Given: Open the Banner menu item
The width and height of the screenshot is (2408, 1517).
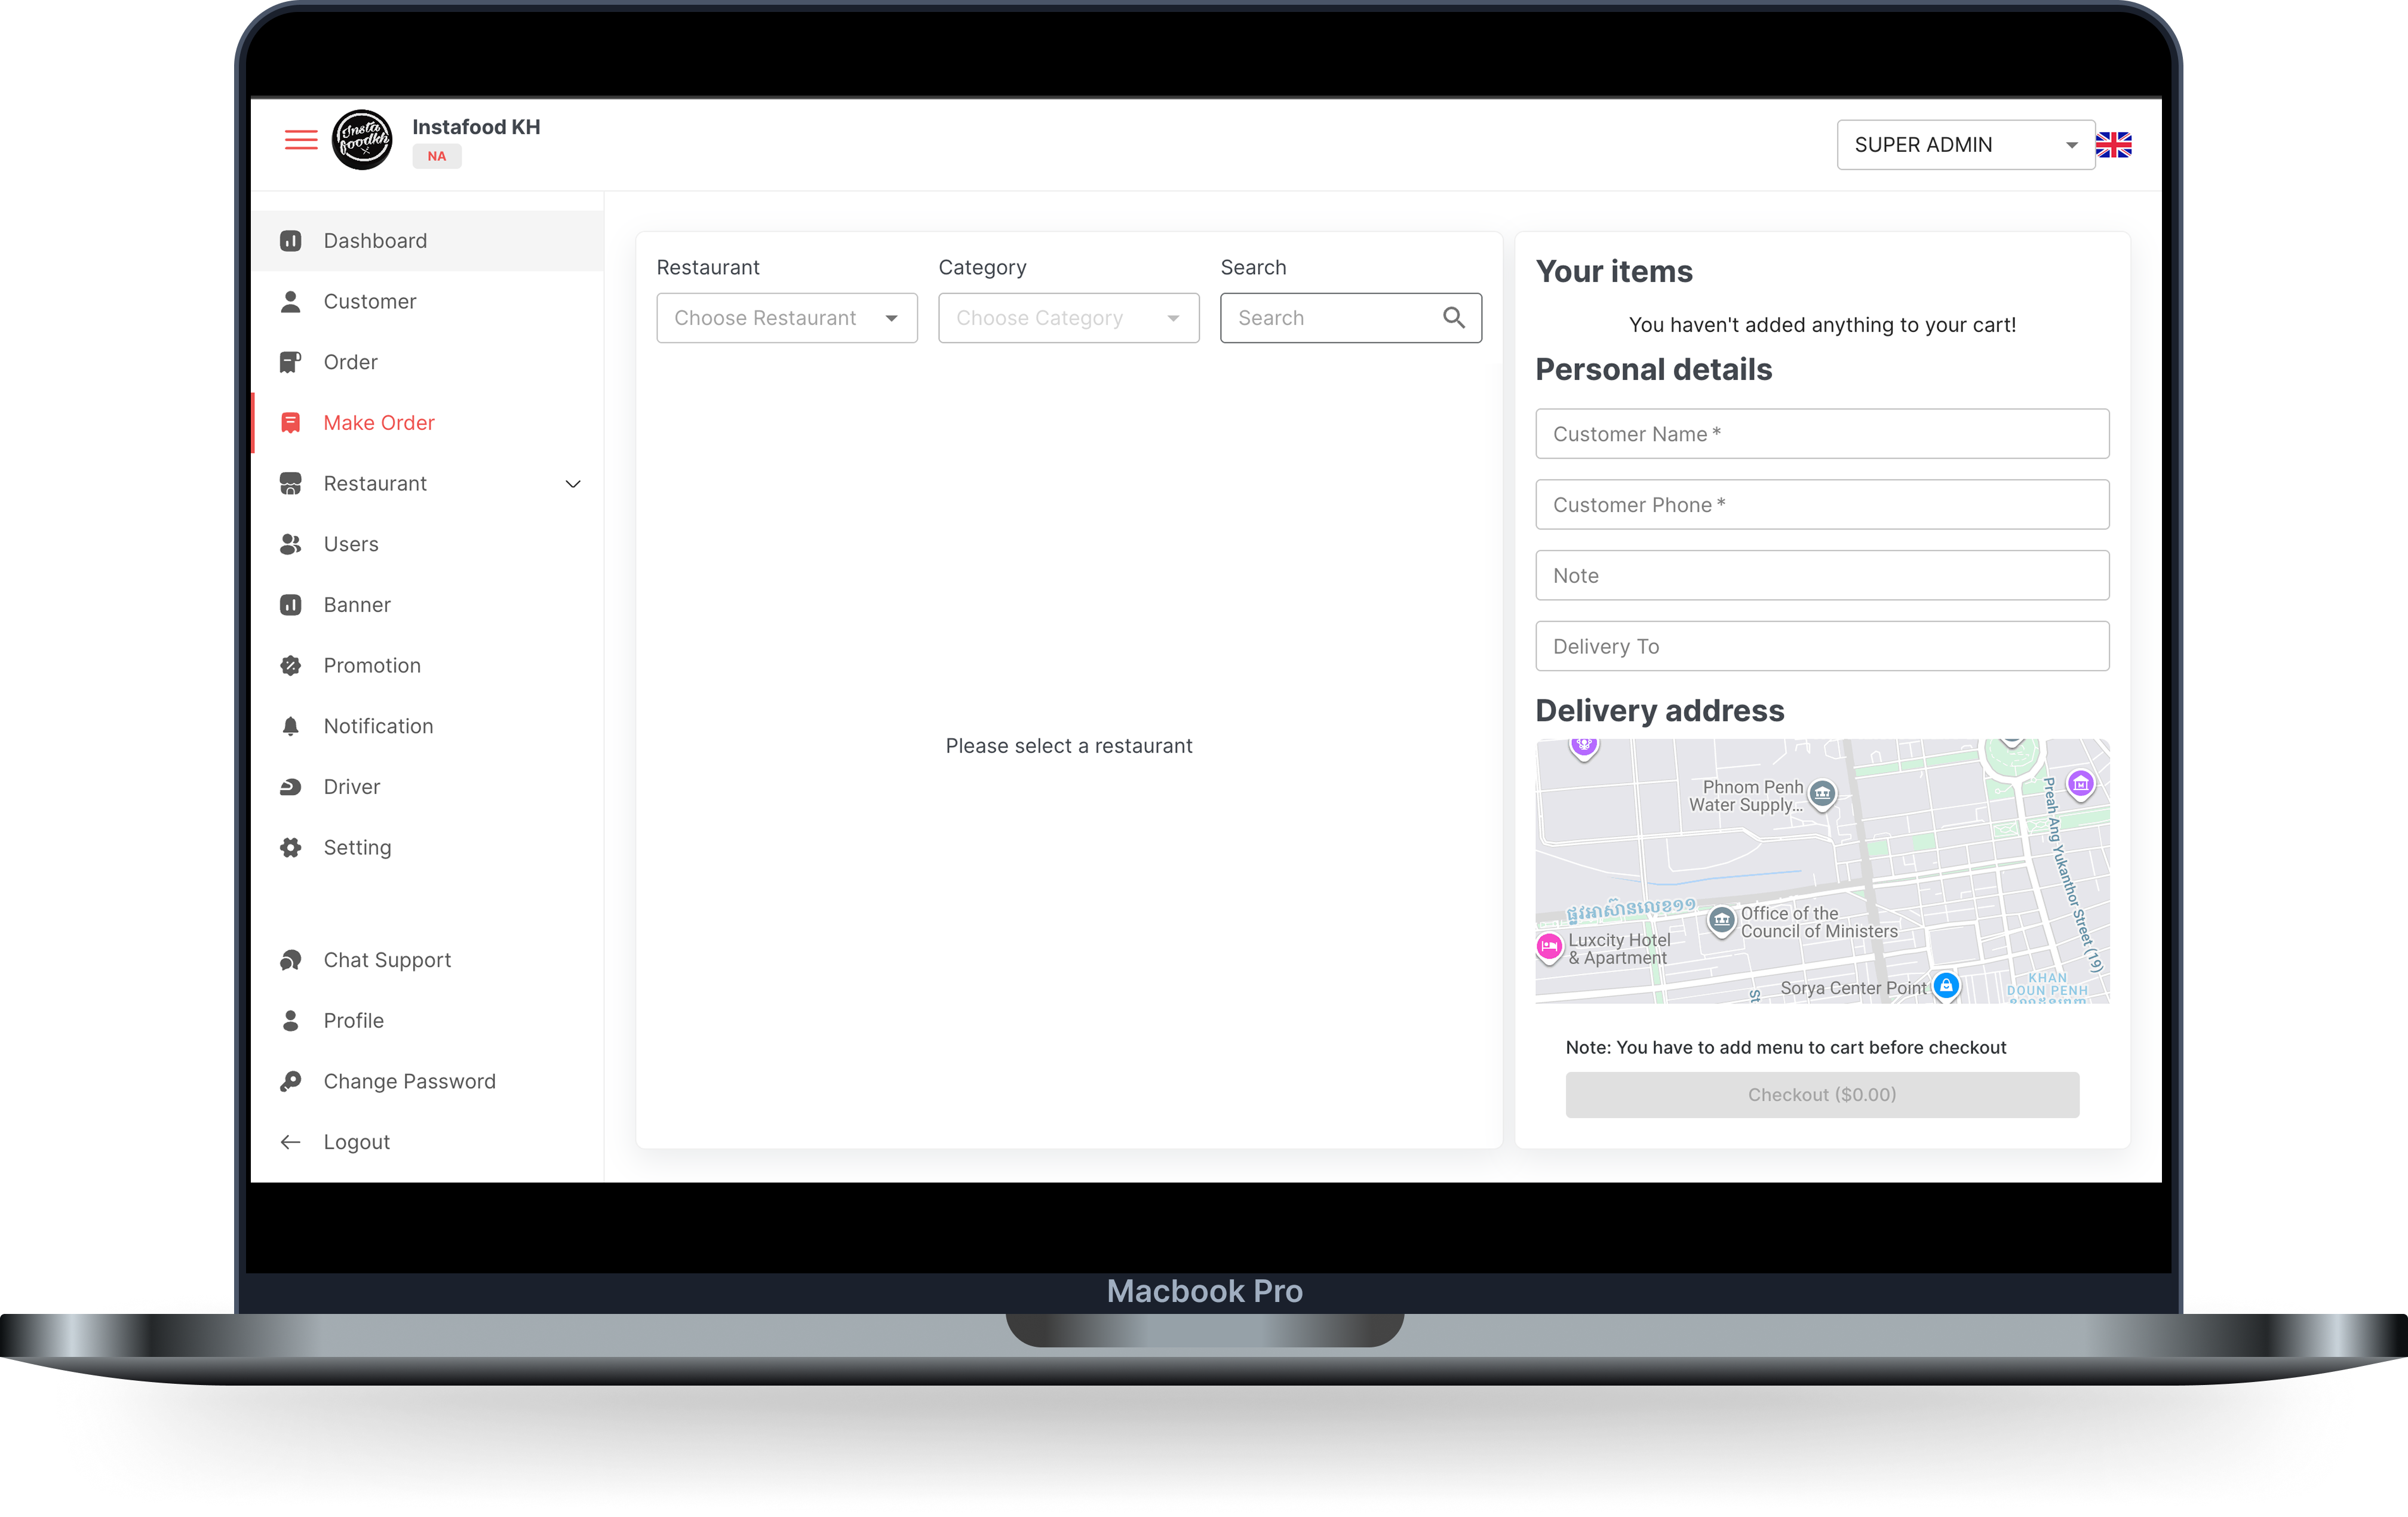Looking at the screenshot, I should click(427, 605).
